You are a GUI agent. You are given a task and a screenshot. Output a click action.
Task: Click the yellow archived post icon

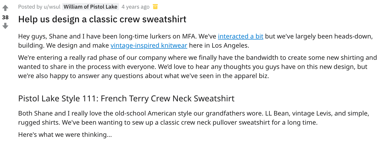click(x=155, y=7)
